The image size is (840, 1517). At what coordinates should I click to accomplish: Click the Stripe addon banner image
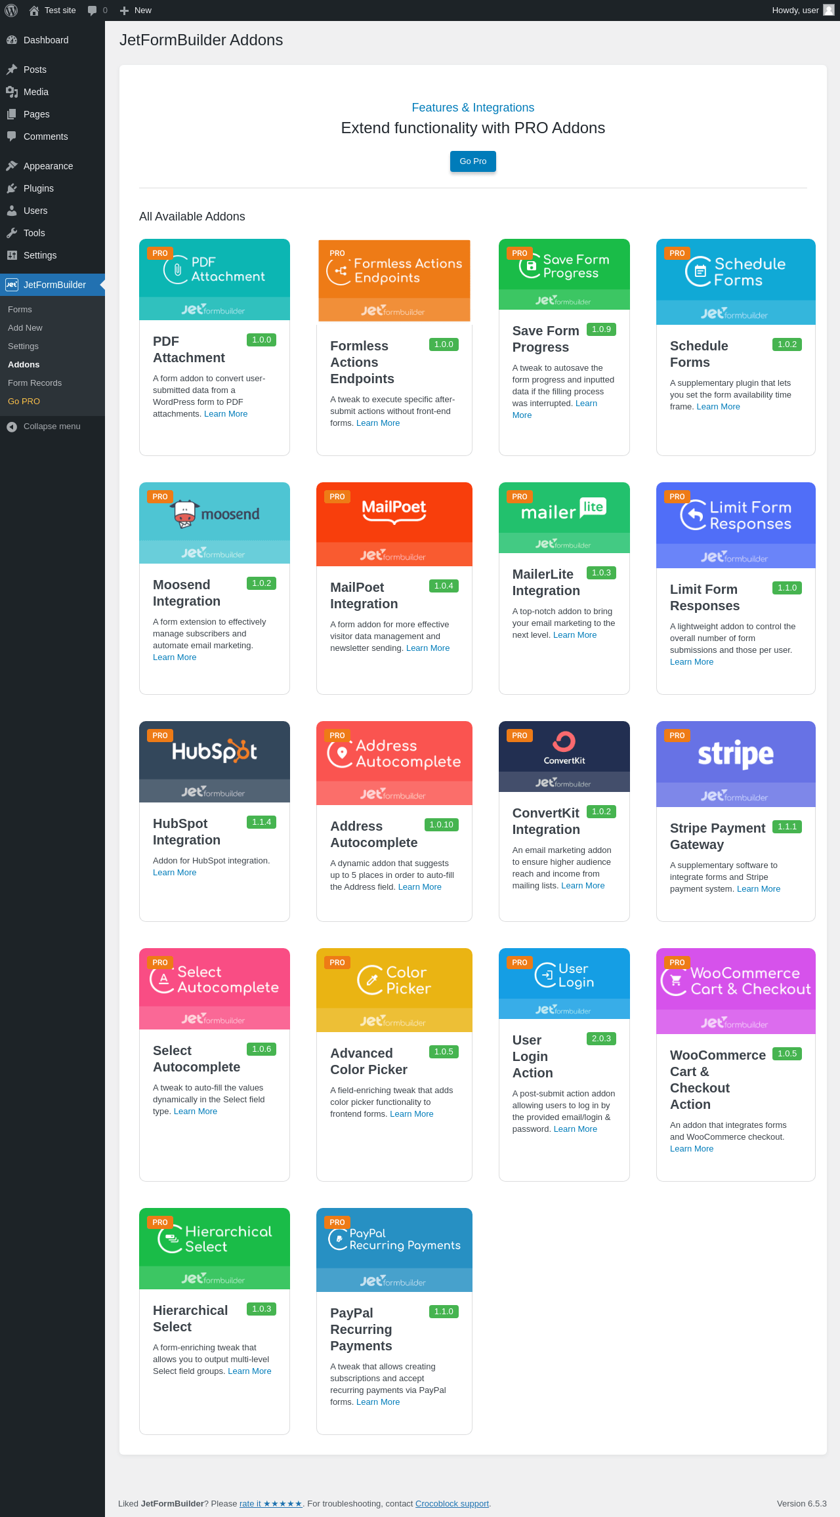(736, 764)
